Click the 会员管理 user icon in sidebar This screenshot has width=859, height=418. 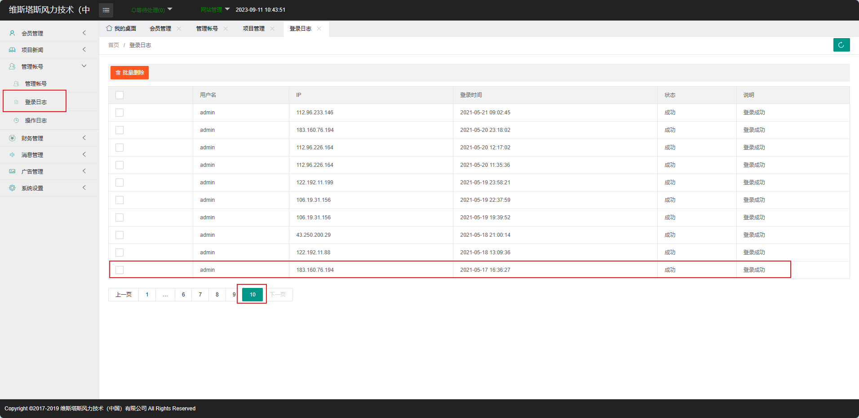12,33
